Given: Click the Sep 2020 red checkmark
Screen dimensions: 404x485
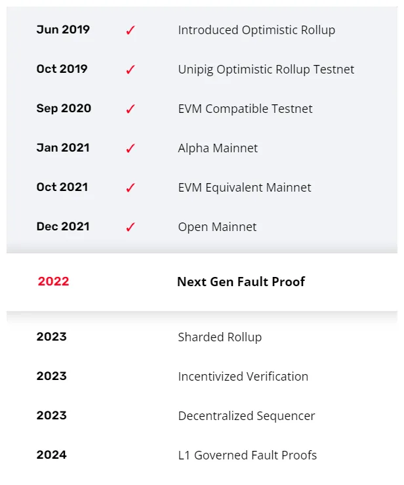Looking at the screenshot, I should point(130,109).
